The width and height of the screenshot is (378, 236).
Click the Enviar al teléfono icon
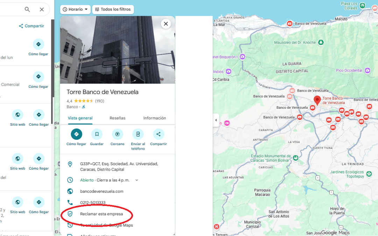pos(138,134)
